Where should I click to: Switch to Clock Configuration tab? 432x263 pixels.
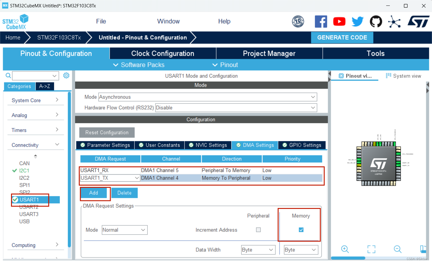pyautogui.click(x=163, y=53)
